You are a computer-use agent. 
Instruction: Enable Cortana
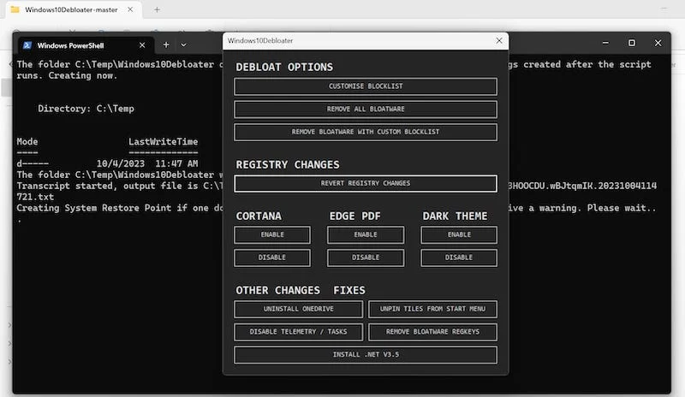tap(272, 234)
